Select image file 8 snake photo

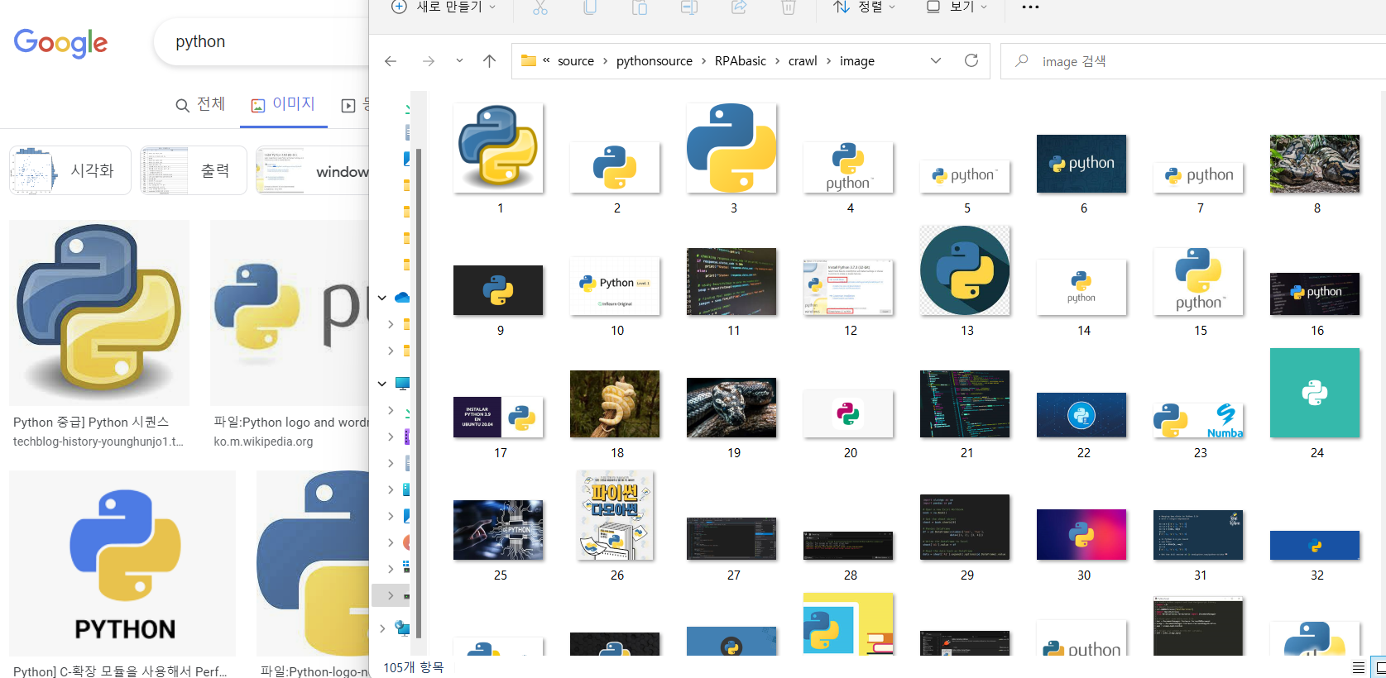click(1315, 164)
